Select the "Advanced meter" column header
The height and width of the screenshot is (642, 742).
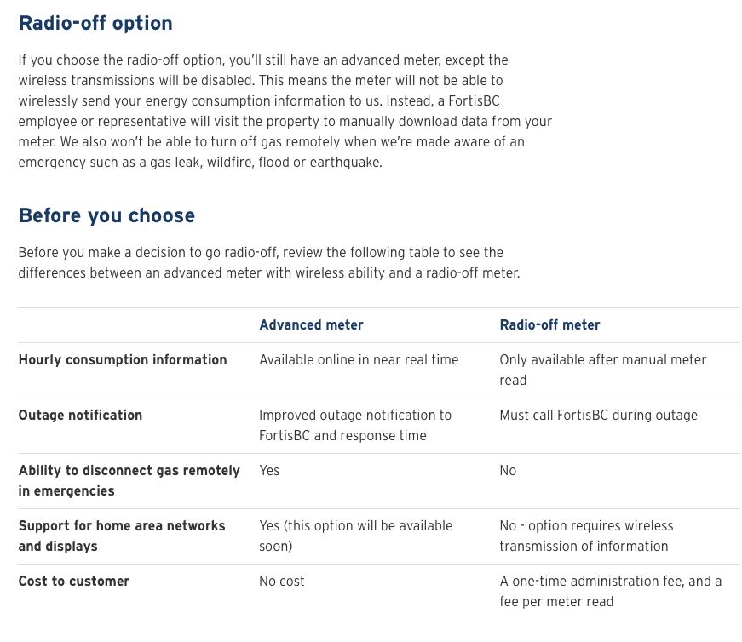click(311, 325)
